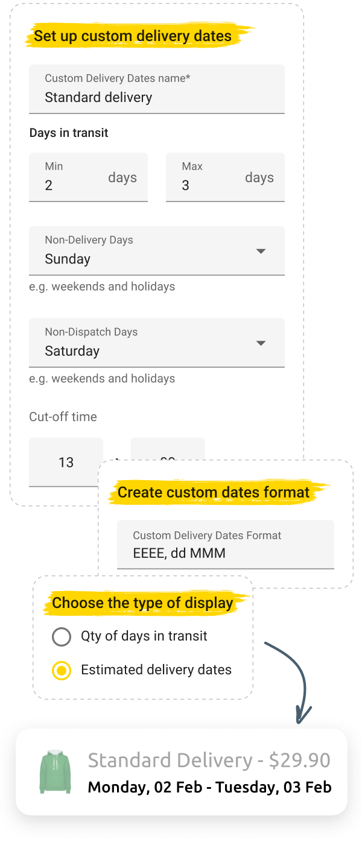Focus the Custom Delivery Dates Format field
Image resolution: width=362 pixels, height=848 pixels.
[225, 545]
